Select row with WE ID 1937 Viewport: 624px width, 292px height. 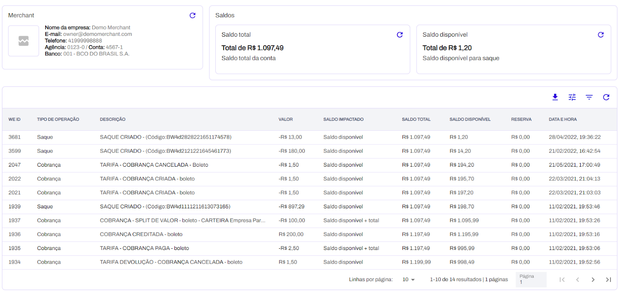point(310,221)
